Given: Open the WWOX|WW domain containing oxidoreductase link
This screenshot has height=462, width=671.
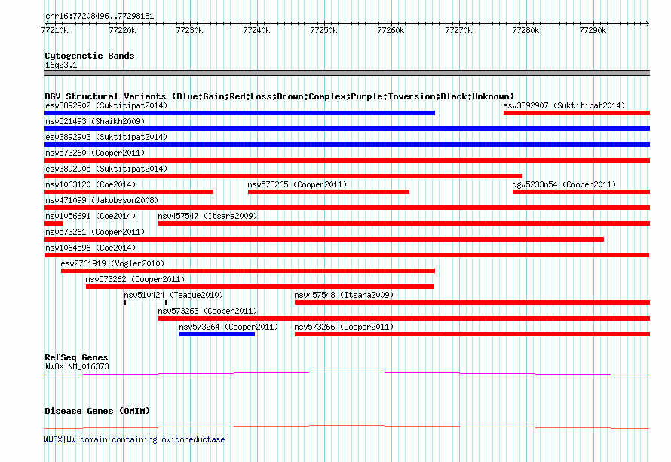Looking at the screenshot, I should pos(134,439).
